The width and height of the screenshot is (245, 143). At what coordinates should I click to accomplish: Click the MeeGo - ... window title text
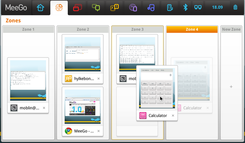[84, 131]
